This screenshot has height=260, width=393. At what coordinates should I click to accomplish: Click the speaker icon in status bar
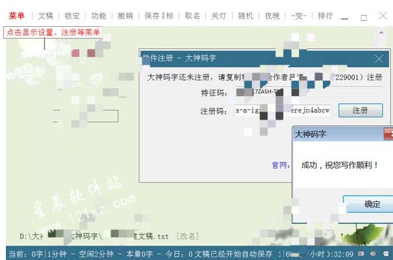click(x=373, y=253)
